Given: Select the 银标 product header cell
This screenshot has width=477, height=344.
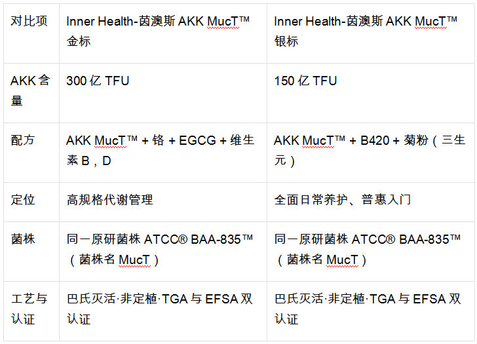Looking at the screenshot, I should click(x=371, y=33).
